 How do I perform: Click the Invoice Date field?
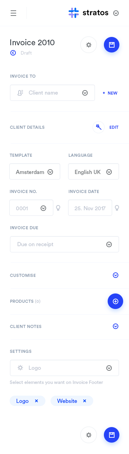click(90, 208)
